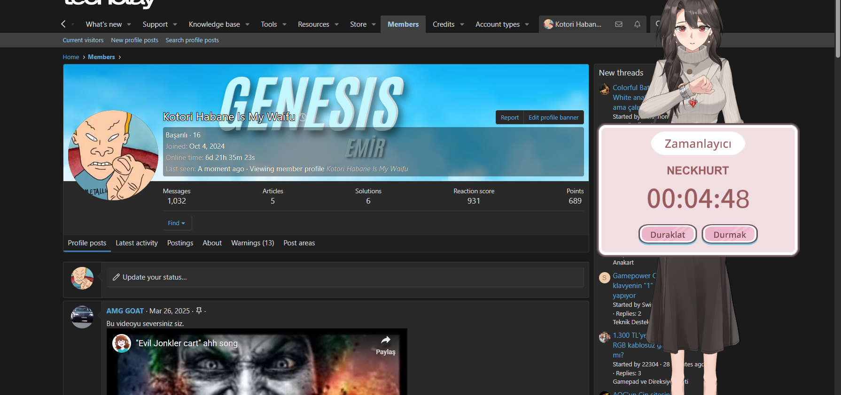This screenshot has width=841, height=395.
Task: Click the Search profile posts link
Action: pyautogui.click(x=192, y=40)
